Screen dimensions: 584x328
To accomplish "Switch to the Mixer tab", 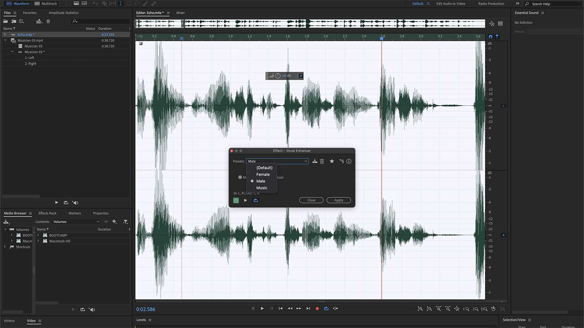I will 181,13.
